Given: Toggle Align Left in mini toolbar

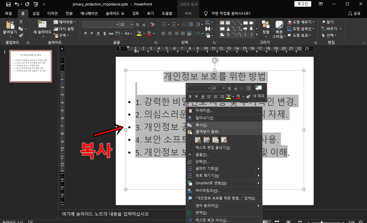Looking at the screenshot, I should tap(209, 96).
